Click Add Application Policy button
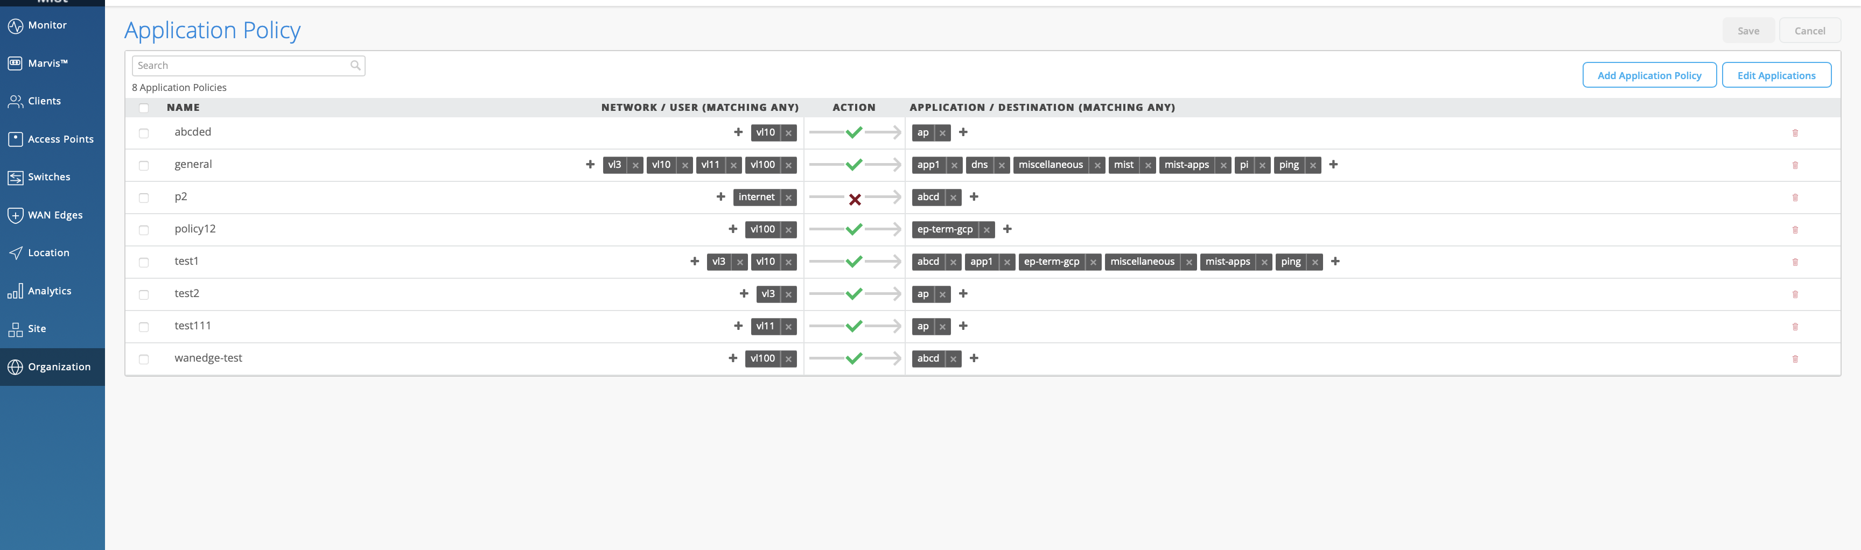This screenshot has height=550, width=1861. (x=1649, y=75)
